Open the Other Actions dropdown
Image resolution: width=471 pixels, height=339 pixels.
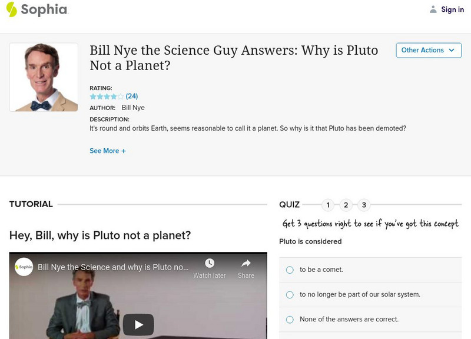click(428, 51)
